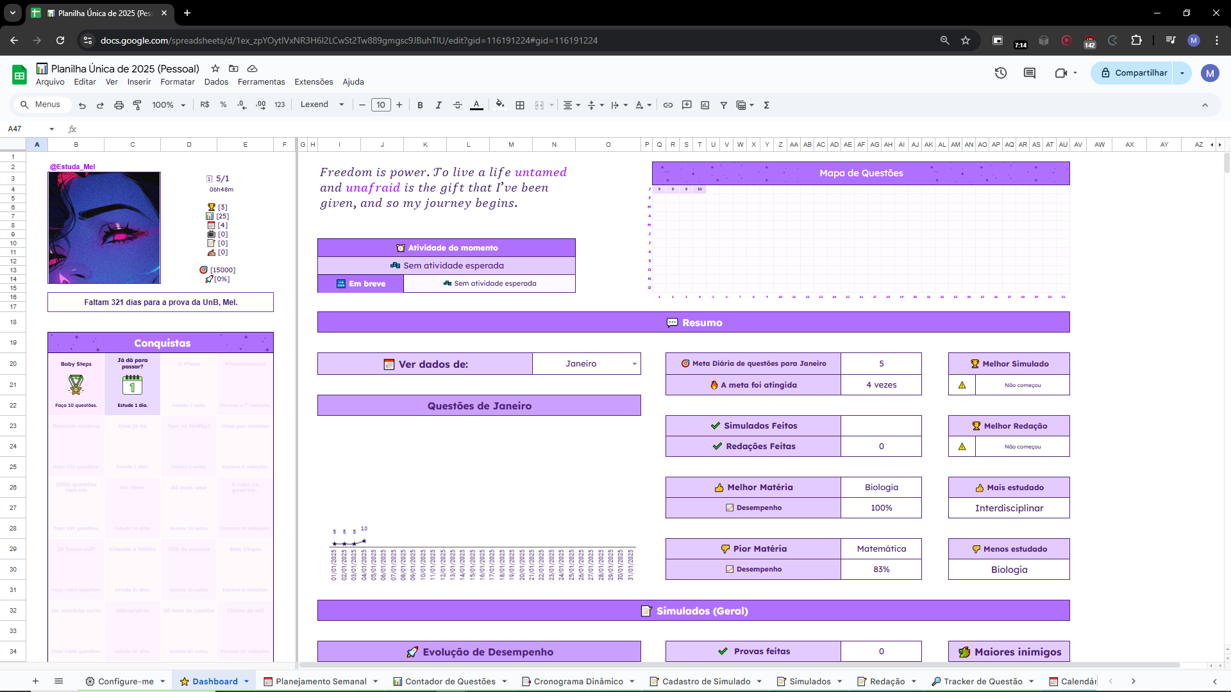Click the print icon
This screenshot has width=1231, height=692.
coord(119,105)
